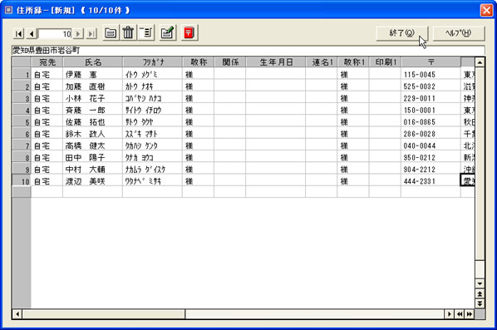Select row 5 header for 佐藤 拓也

pos(22,122)
